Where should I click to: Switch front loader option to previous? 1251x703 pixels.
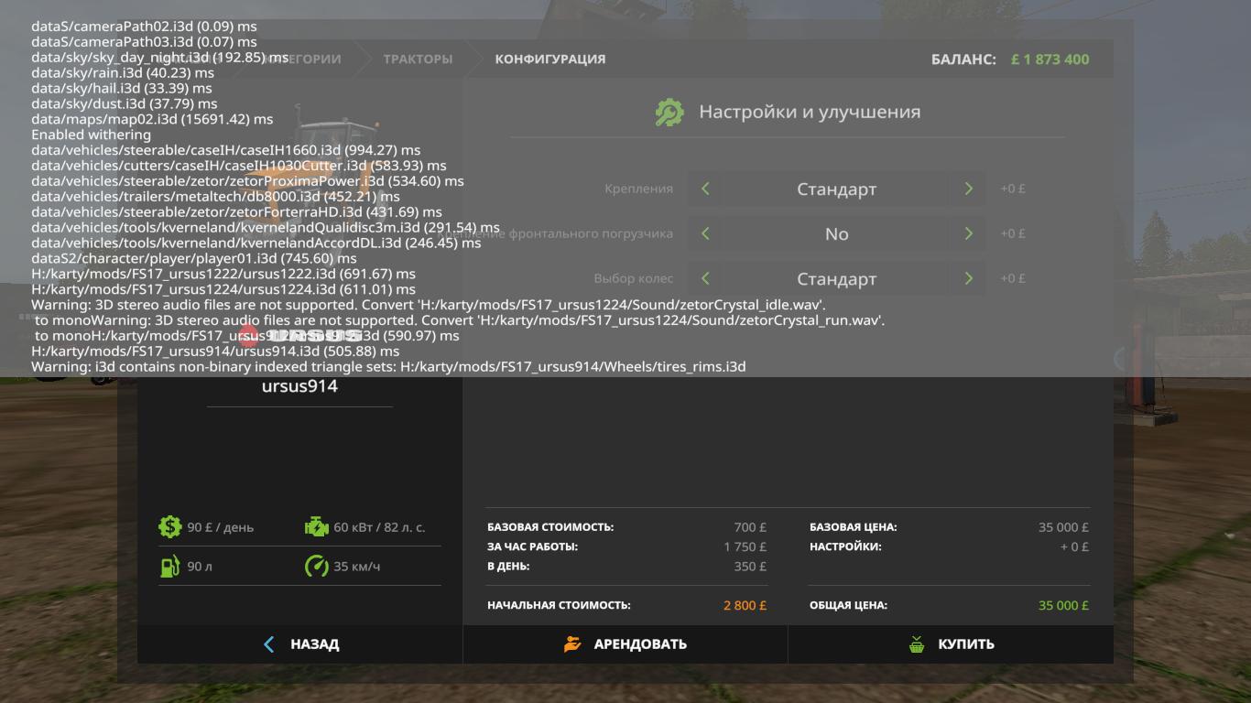coord(705,233)
